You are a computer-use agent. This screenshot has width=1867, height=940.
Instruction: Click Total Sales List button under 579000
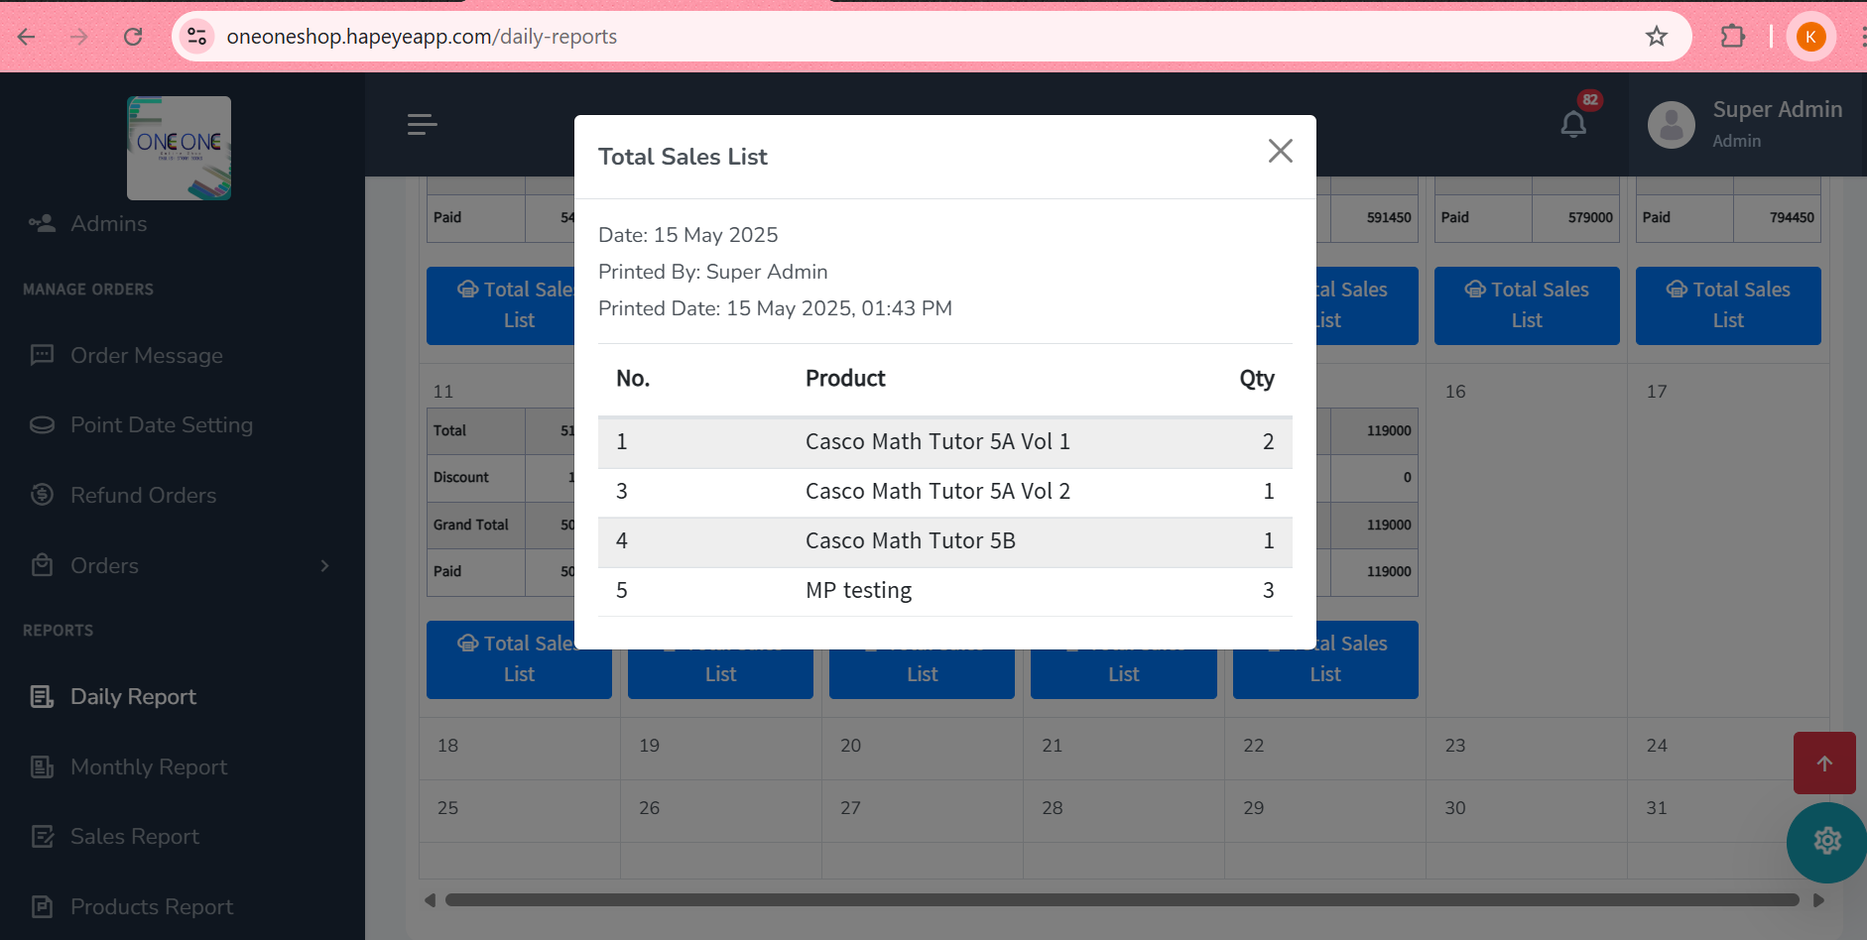1527,305
